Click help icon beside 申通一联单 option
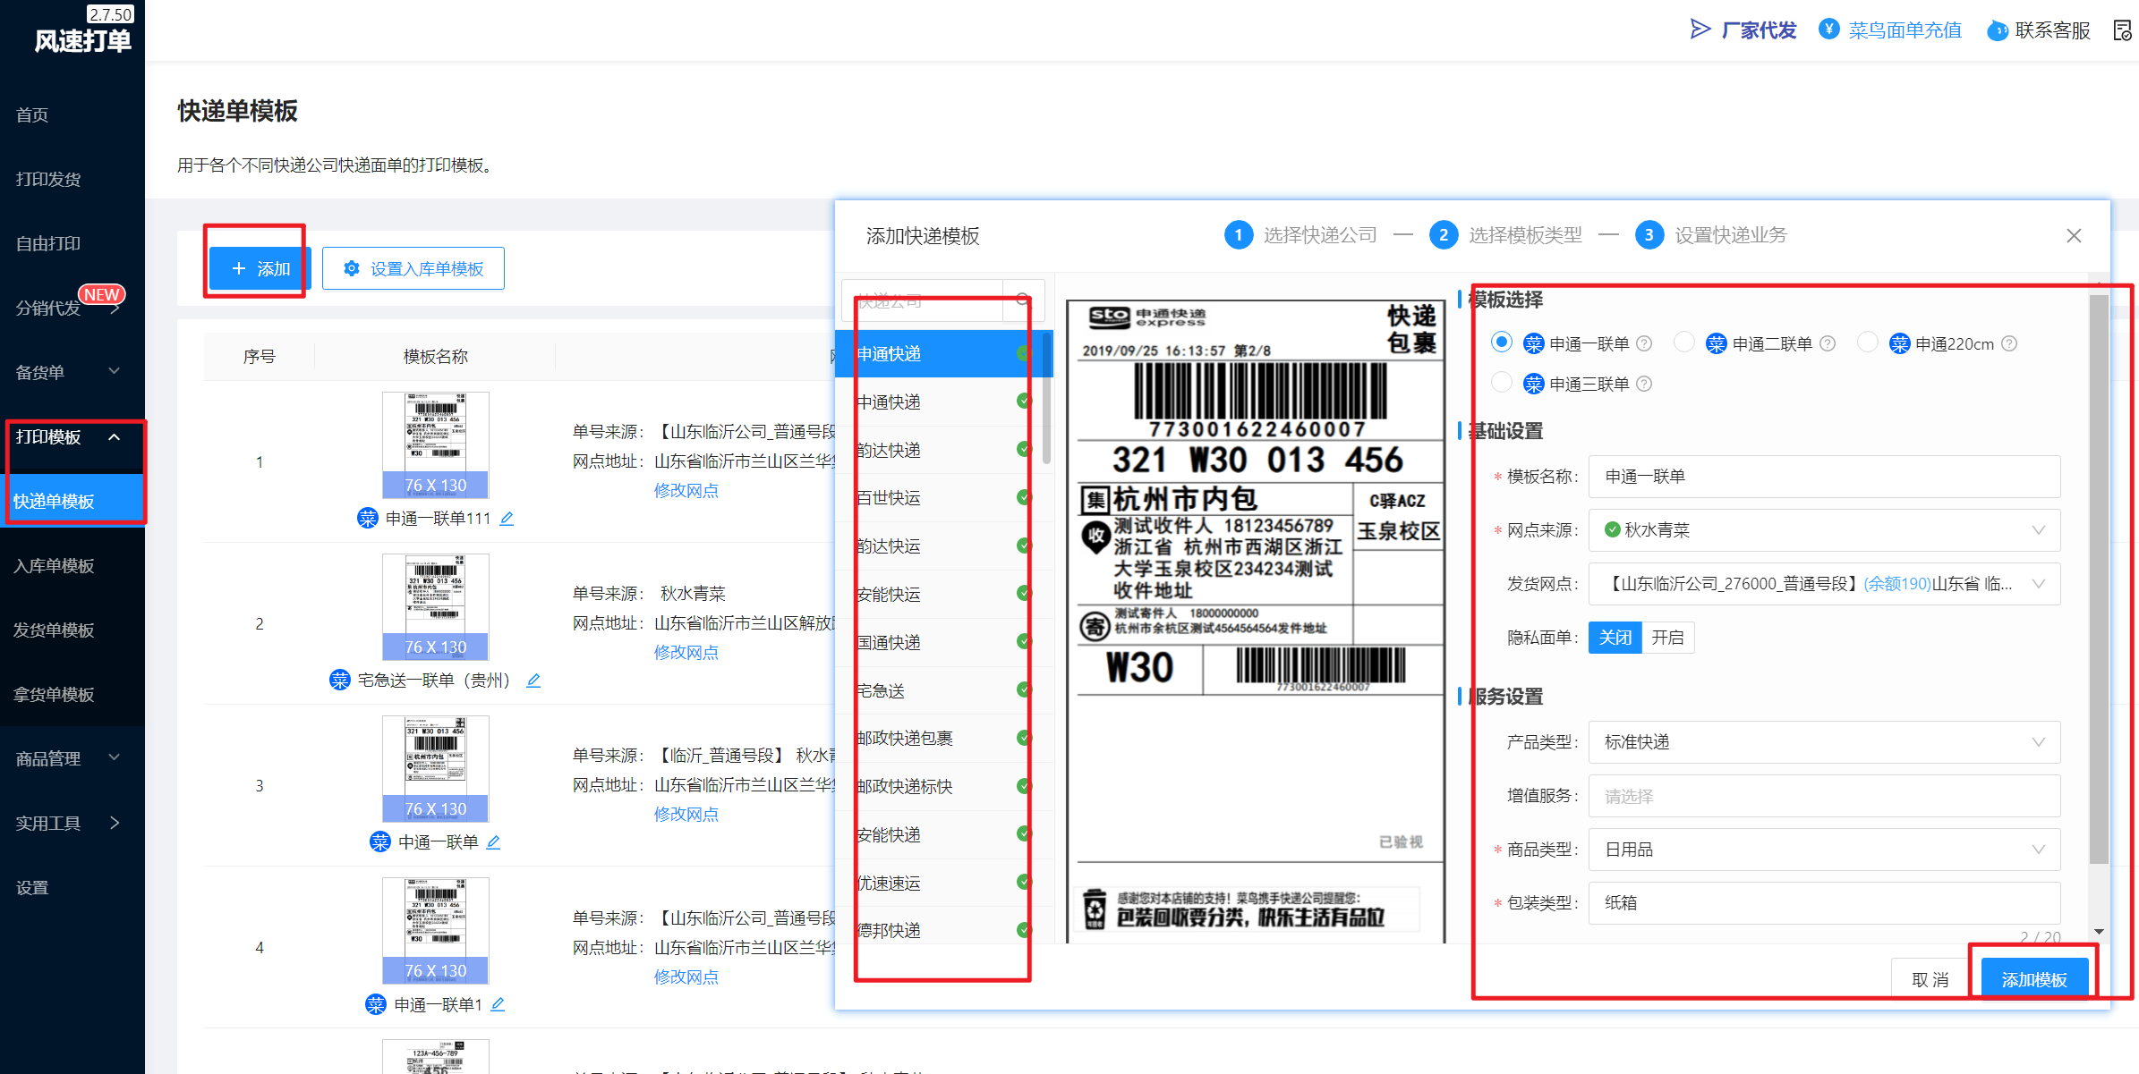The height and width of the screenshot is (1074, 2139). pyautogui.click(x=1644, y=344)
